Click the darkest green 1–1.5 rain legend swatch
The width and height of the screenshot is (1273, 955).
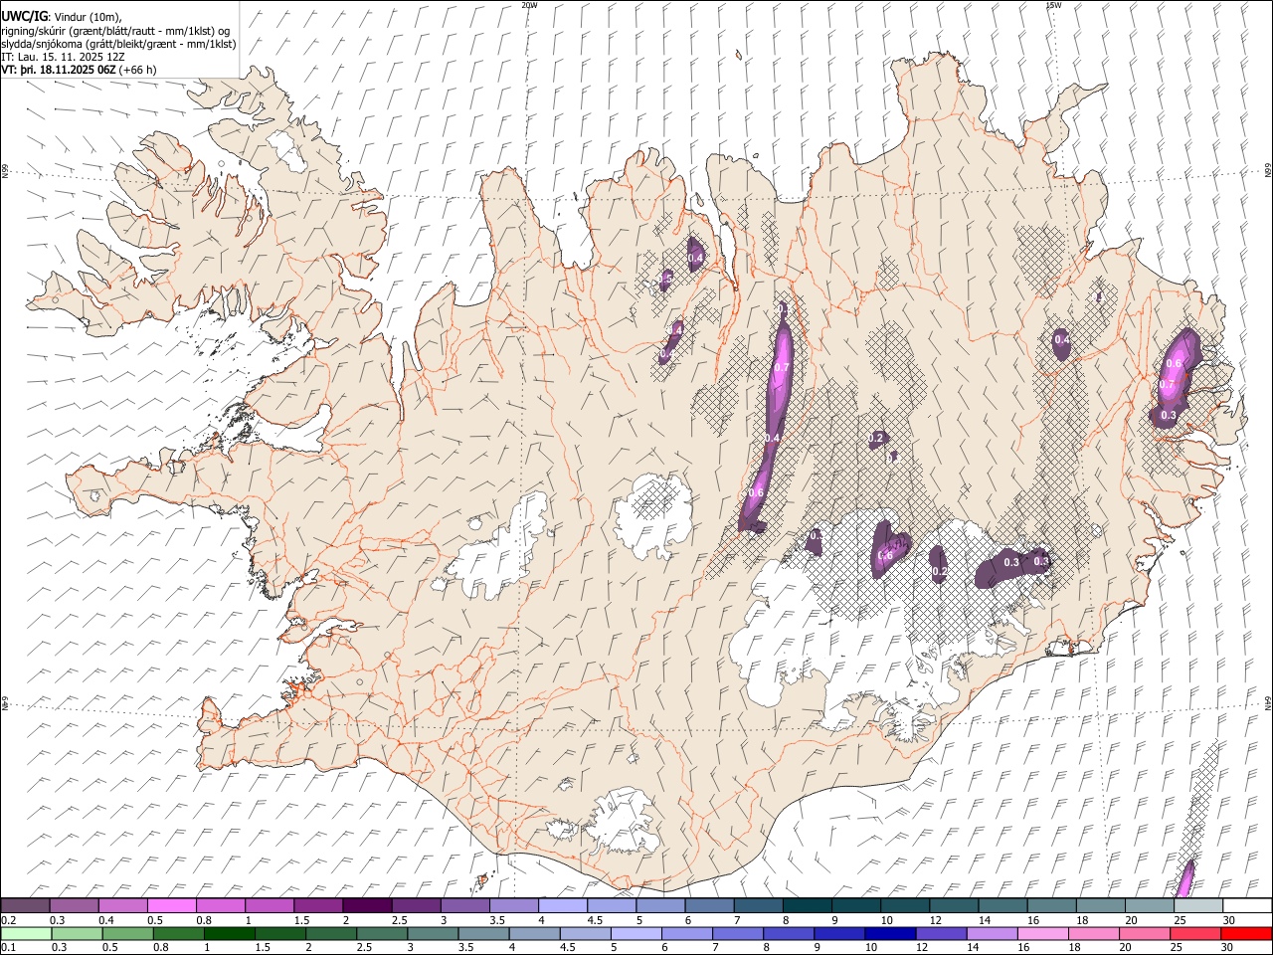(x=229, y=933)
